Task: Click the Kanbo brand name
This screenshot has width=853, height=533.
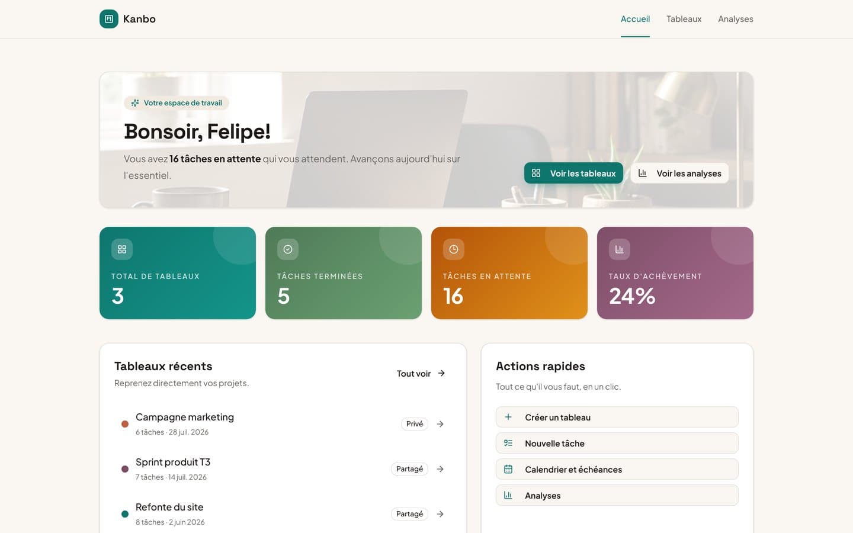Action: (x=139, y=19)
